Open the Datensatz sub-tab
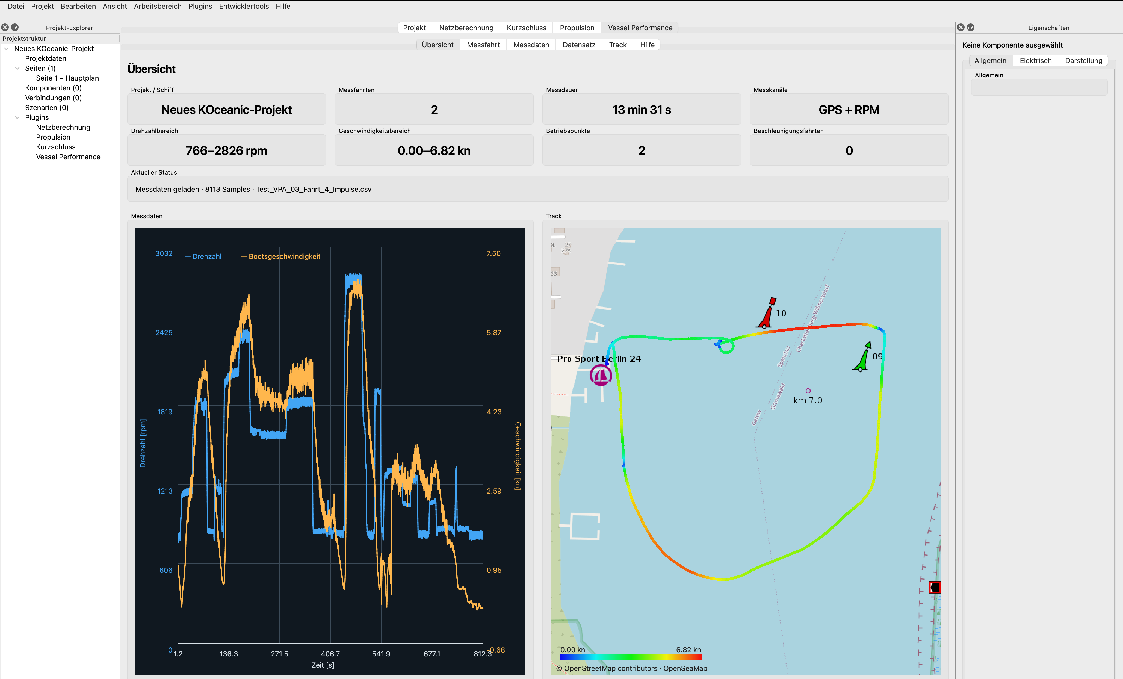1123x679 pixels. 579,45
